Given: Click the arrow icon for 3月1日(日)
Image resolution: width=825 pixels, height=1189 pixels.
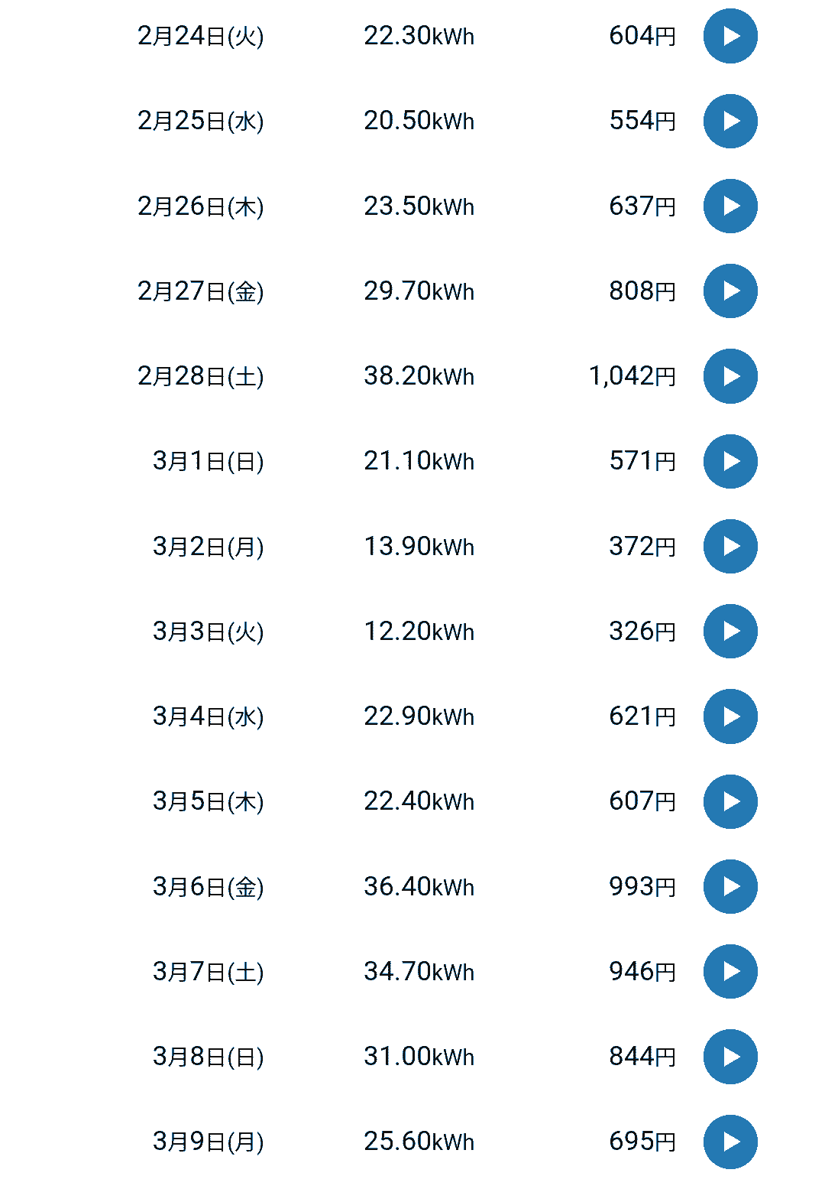Looking at the screenshot, I should [x=730, y=461].
